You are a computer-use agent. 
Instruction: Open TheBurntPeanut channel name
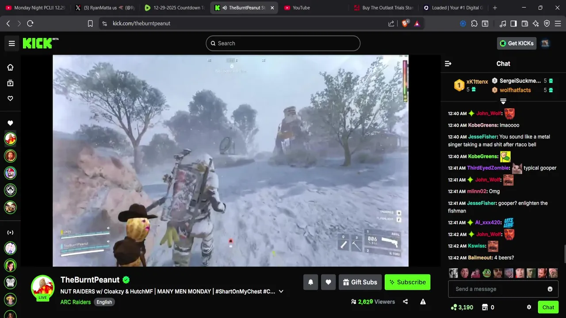(90, 280)
